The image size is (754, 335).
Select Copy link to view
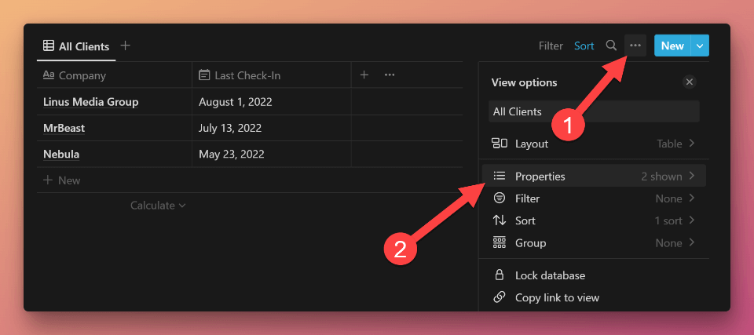pos(594,297)
